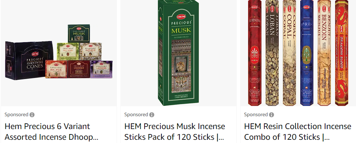Click info icon on Precious Musk sticks card
Viewport: 356px width, 143px height.
point(152,115)
